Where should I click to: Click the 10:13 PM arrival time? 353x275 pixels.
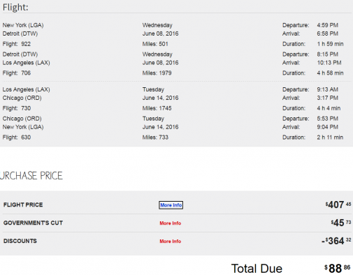coord(329,63)
